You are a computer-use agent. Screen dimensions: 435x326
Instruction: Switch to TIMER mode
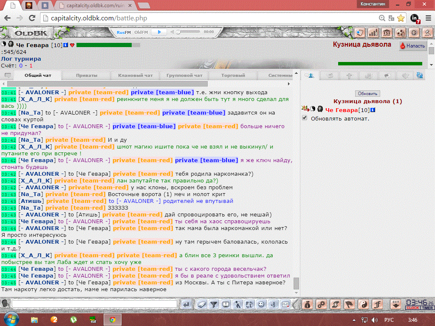427,308
